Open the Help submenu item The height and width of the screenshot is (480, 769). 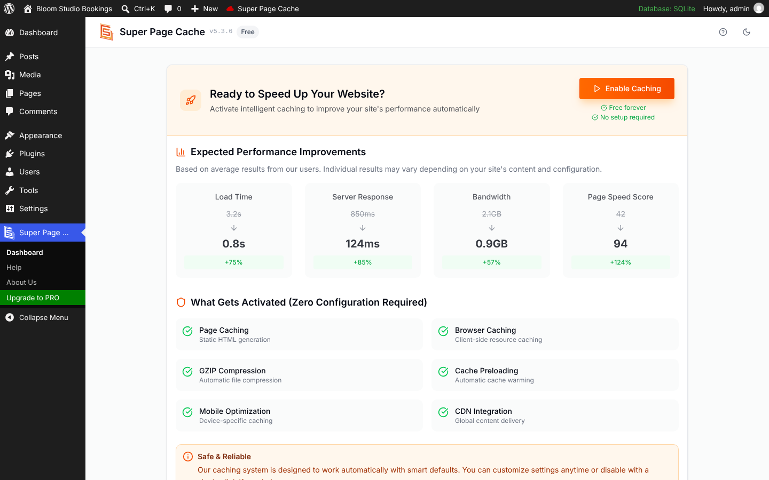43,268
